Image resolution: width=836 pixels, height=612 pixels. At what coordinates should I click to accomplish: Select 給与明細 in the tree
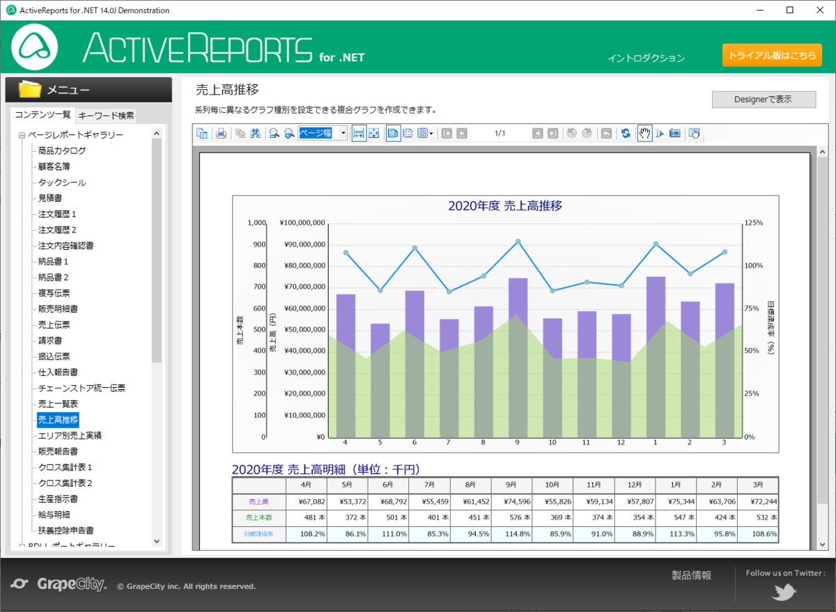point(54,515)
